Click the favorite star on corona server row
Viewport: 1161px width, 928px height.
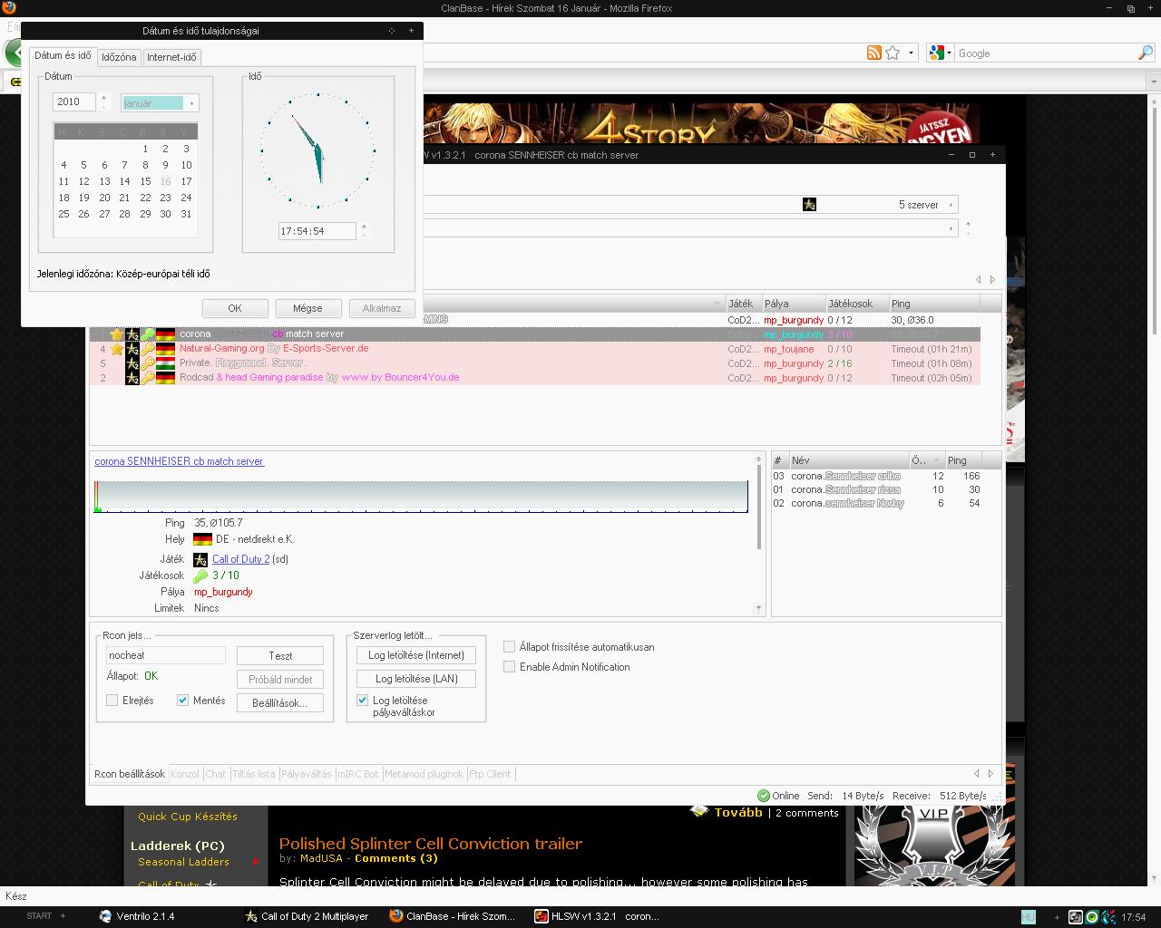click(117, 334)
